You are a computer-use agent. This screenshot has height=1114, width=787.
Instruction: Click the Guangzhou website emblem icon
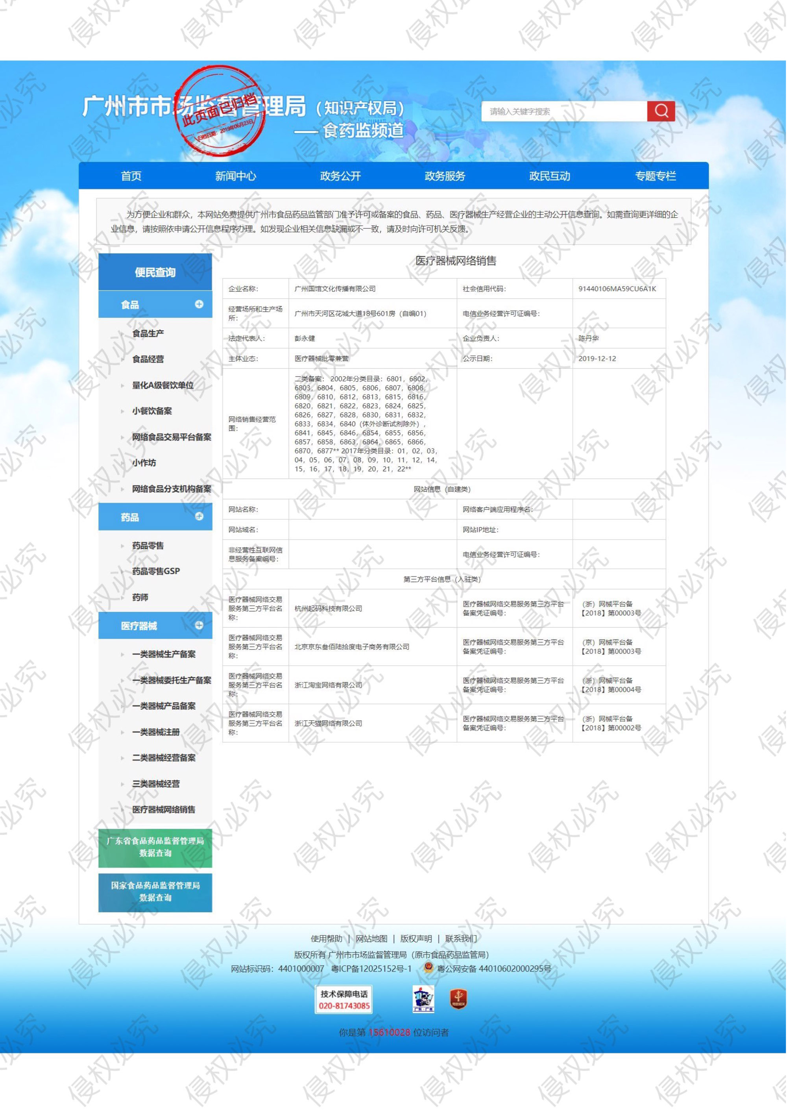coord(423,999)
